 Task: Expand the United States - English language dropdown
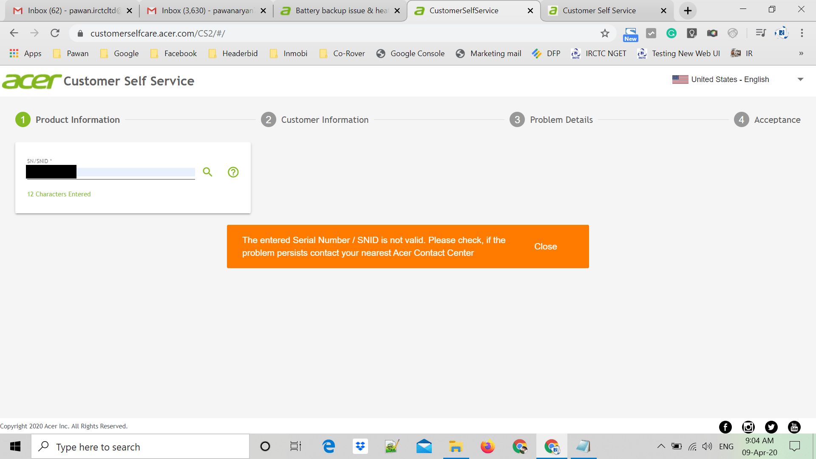[738, 79]
